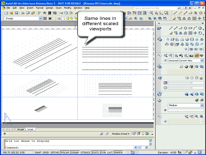Click the upper light slider in dashboard

click(x=179, y=83)
